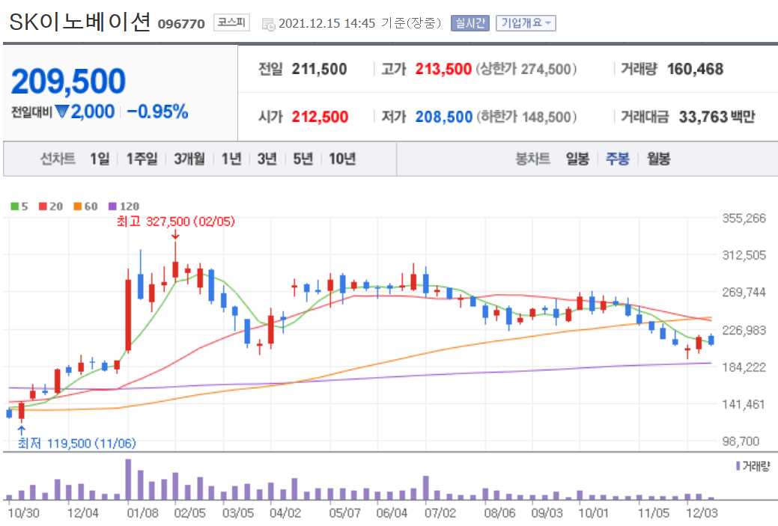Click the red 20-day moving average legend square

click(x=42, y=206)
